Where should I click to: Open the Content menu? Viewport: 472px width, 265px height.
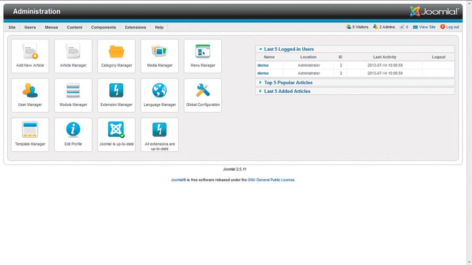click(74, 27)
